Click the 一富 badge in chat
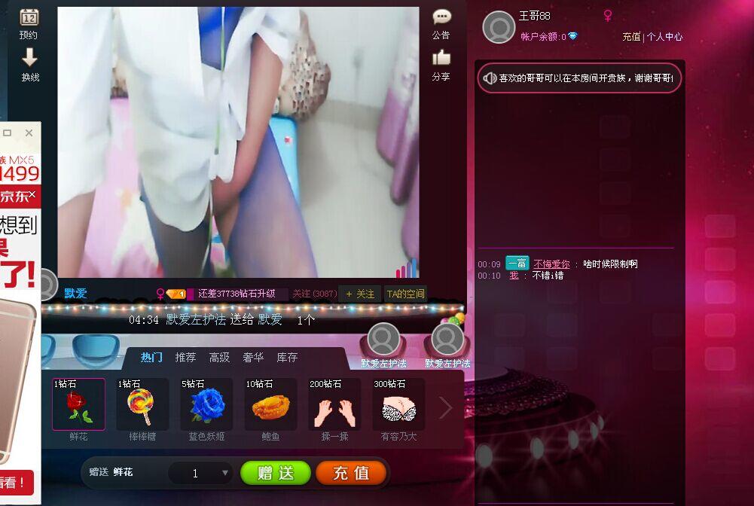 point(517,264)
